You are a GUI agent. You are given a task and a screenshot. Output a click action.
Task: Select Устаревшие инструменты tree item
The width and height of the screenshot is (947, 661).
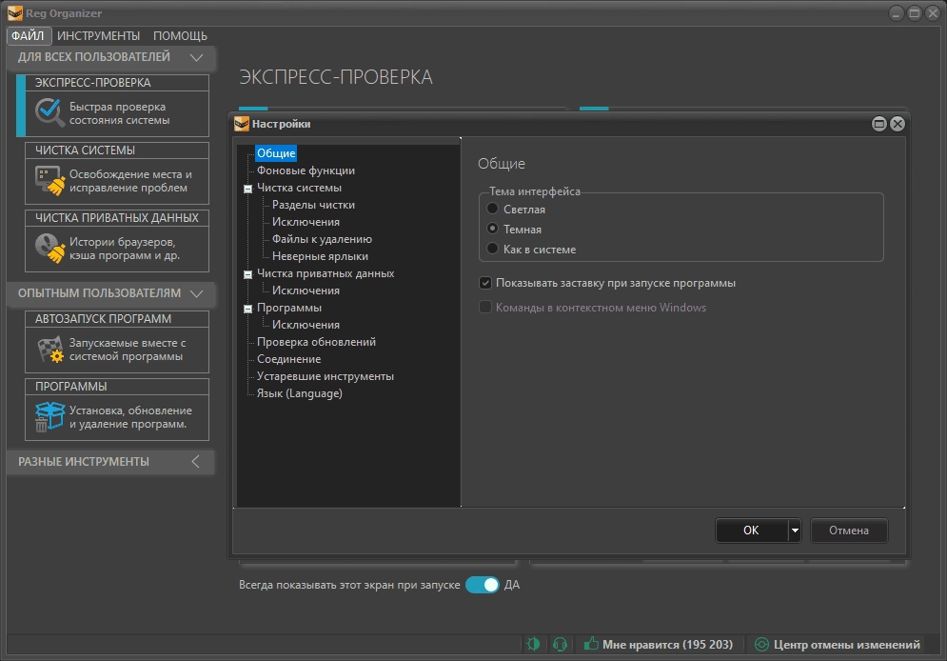coord(326,376)
